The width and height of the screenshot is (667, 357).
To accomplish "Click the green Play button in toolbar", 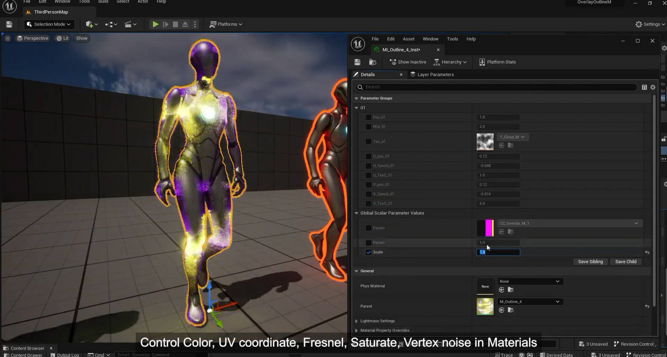I will click(x=155, y=24).
